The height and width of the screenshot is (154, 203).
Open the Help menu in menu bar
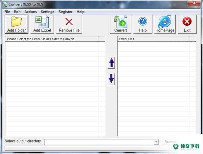pos(81,12)
